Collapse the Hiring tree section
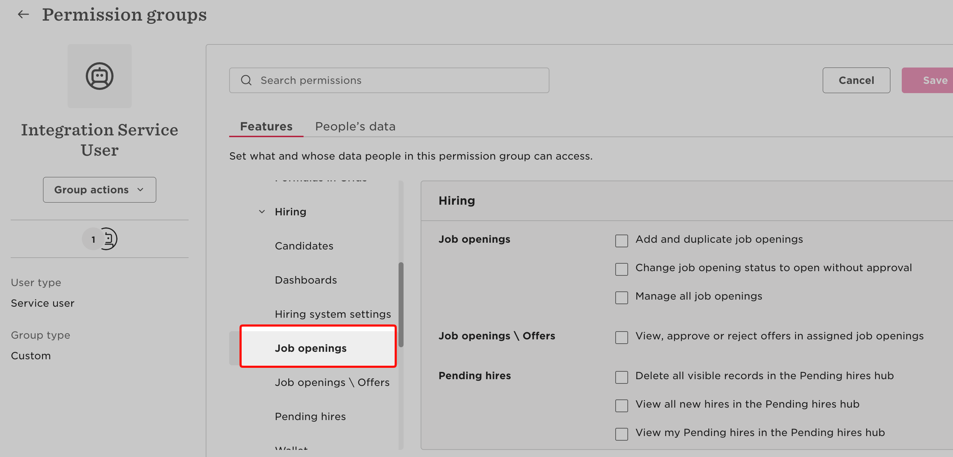 (x=262, y=212)
